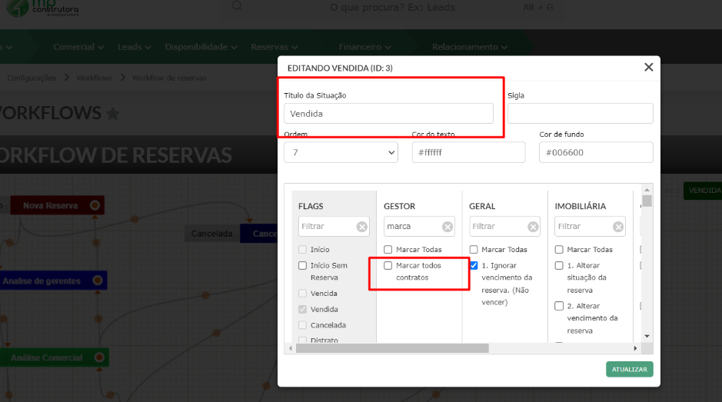This screenshot has width=722, height=402.
Task: Click the horizontal scrollbar thumb
Action: coord(392,349)
